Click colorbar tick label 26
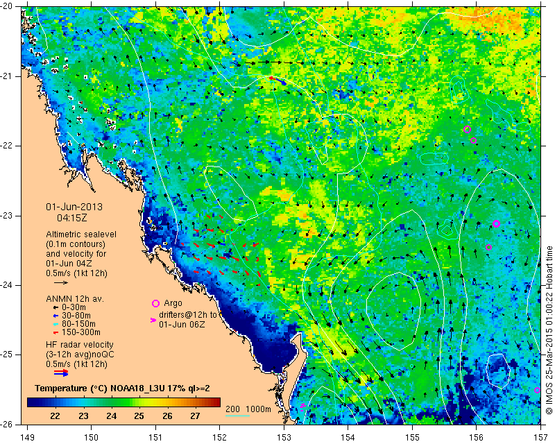Screen dimensions: 555x444 click(x=167, y=416)
